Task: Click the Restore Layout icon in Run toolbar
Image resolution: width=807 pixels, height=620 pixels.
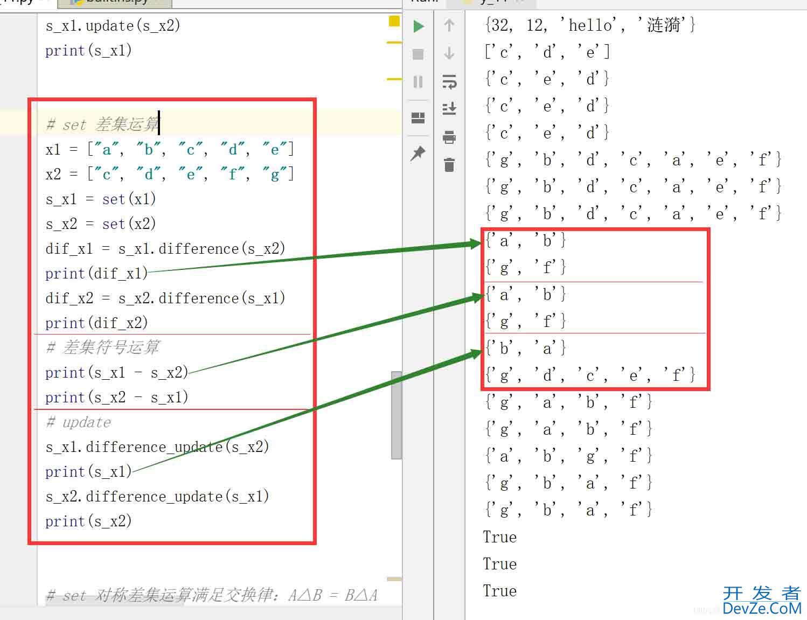Action: pos(418,118)
